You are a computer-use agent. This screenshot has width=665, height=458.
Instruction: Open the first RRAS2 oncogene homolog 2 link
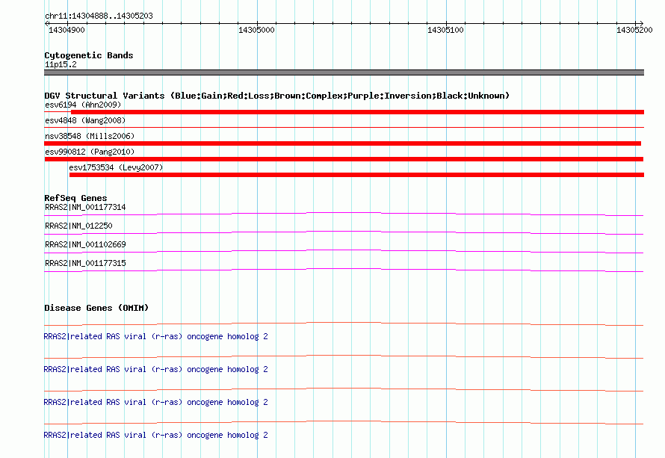(155, 337)
